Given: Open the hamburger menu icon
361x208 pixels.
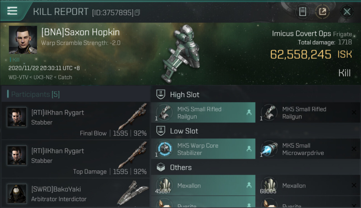Looking at the screenshot, I should click(x=12, y=11).
